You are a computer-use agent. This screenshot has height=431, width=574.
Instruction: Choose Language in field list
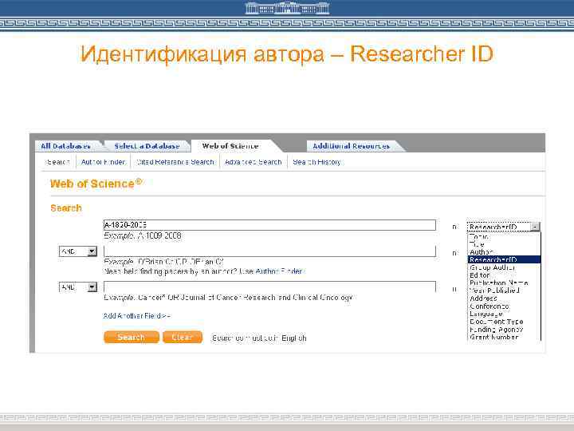pyautogui.click(x=486, y=314)
